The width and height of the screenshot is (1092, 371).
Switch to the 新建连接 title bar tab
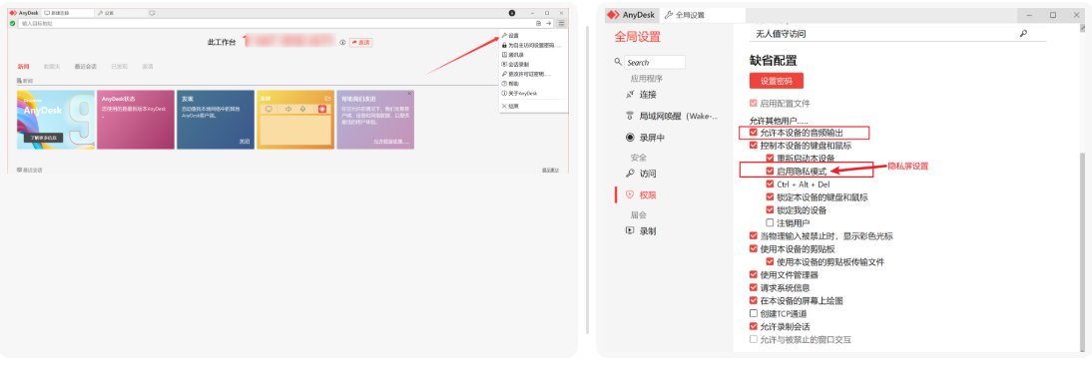68,13
